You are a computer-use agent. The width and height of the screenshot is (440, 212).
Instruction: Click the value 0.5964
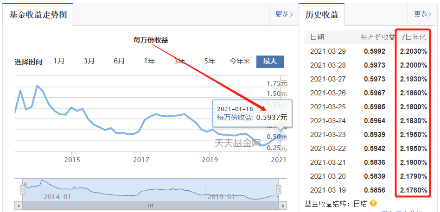coord(375,121)
